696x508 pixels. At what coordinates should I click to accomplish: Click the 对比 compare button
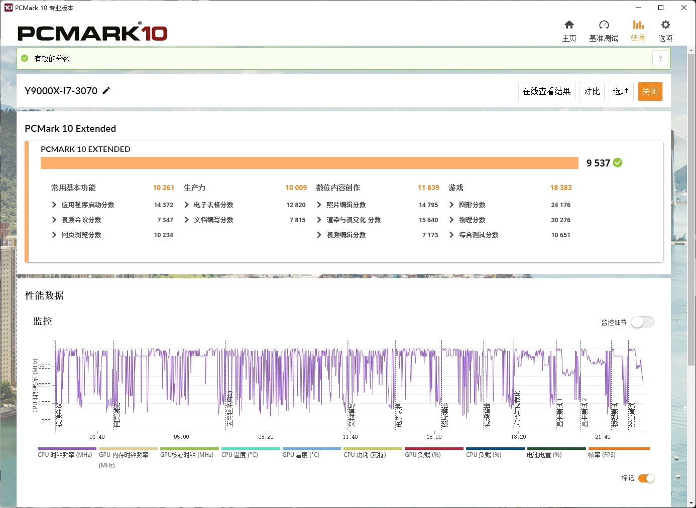tap(592, 91)
